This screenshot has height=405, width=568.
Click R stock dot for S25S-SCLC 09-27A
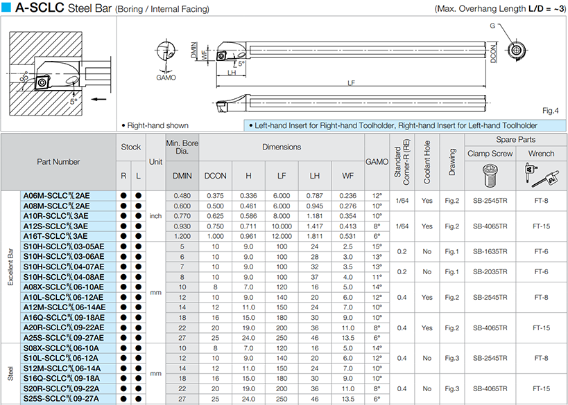[123, 399]
